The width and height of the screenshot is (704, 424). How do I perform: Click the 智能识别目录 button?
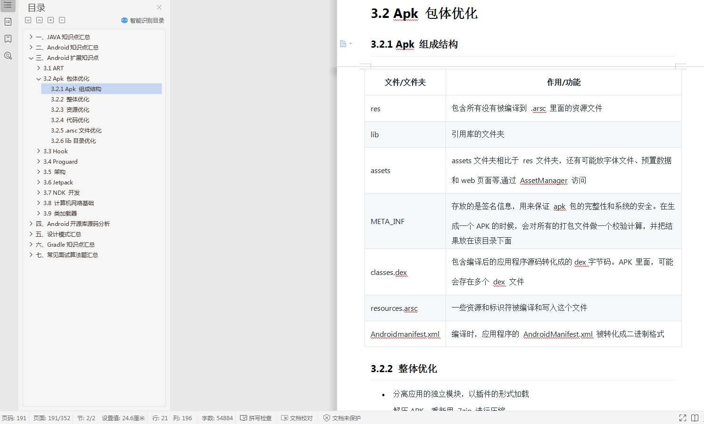click(142, 20)
